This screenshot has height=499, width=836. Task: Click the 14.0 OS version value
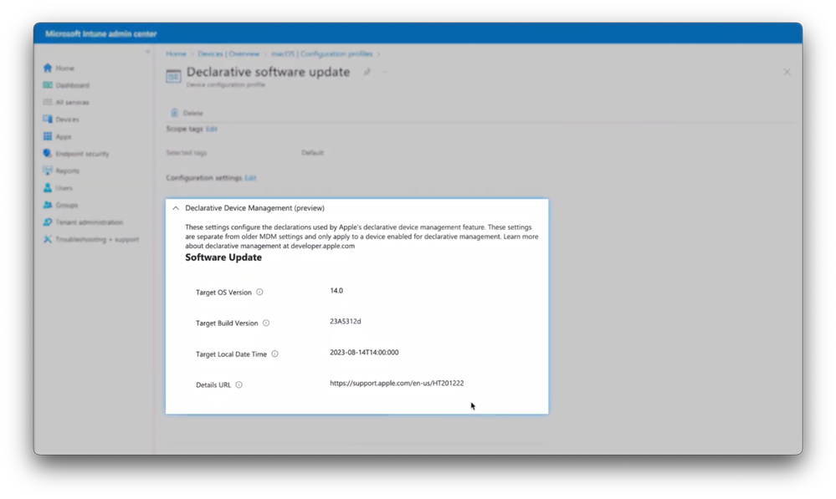click(336, 291)
